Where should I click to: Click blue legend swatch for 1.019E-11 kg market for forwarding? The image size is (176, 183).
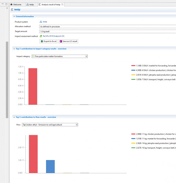click(x=133, y=139)
